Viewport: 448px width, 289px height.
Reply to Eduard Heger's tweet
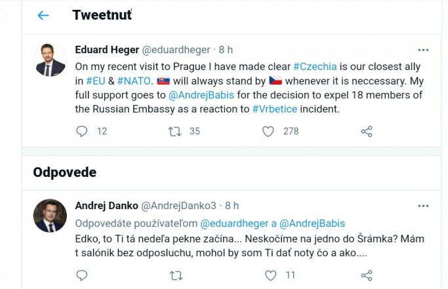coord(82,132)
